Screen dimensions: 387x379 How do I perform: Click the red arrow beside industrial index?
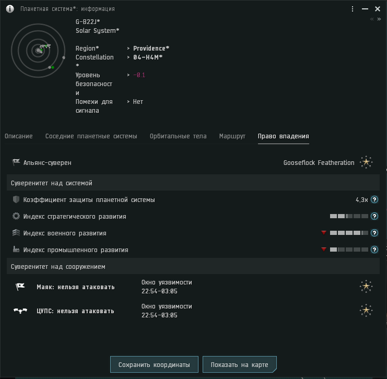(x=324, y=250)
